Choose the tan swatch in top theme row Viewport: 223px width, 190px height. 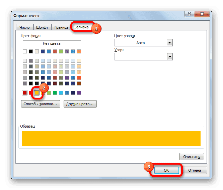click(37, 51)
